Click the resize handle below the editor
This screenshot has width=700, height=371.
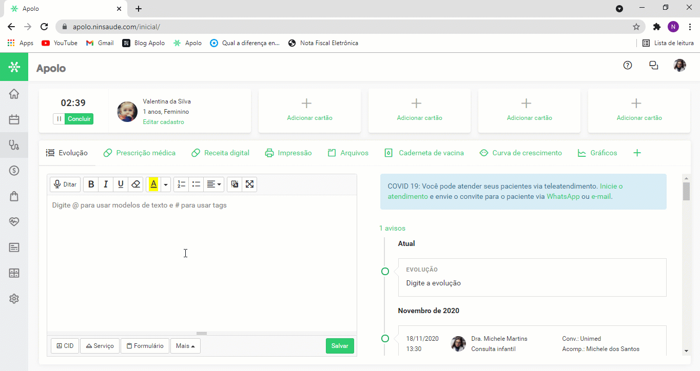tap(202, 333)
